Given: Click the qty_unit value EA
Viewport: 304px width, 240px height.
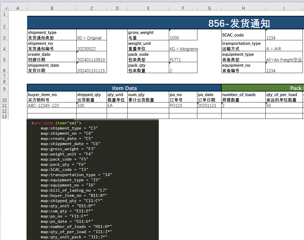Looking at the screenshot, I should point(117,105).
